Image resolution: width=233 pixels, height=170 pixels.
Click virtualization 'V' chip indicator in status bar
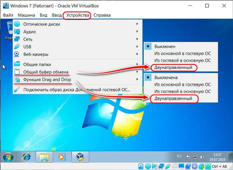pos(195,166)
